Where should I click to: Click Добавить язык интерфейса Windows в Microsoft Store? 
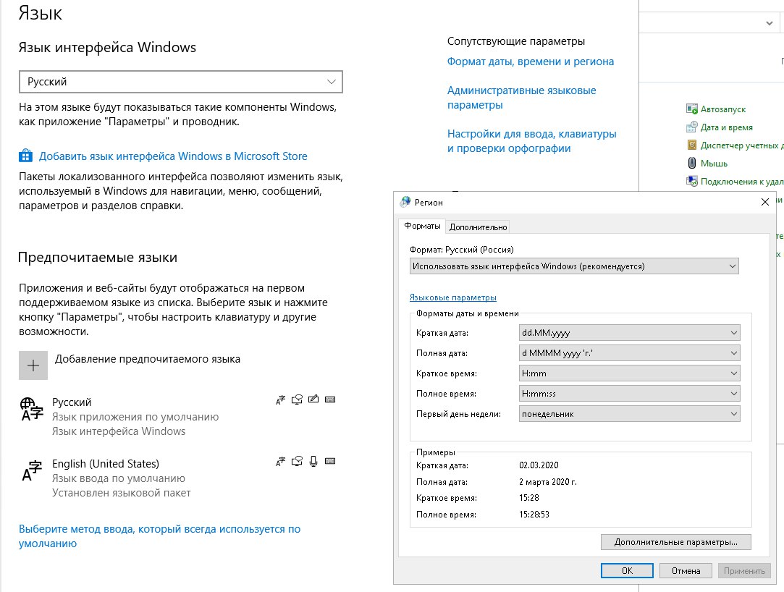click(x=173, y=156)
